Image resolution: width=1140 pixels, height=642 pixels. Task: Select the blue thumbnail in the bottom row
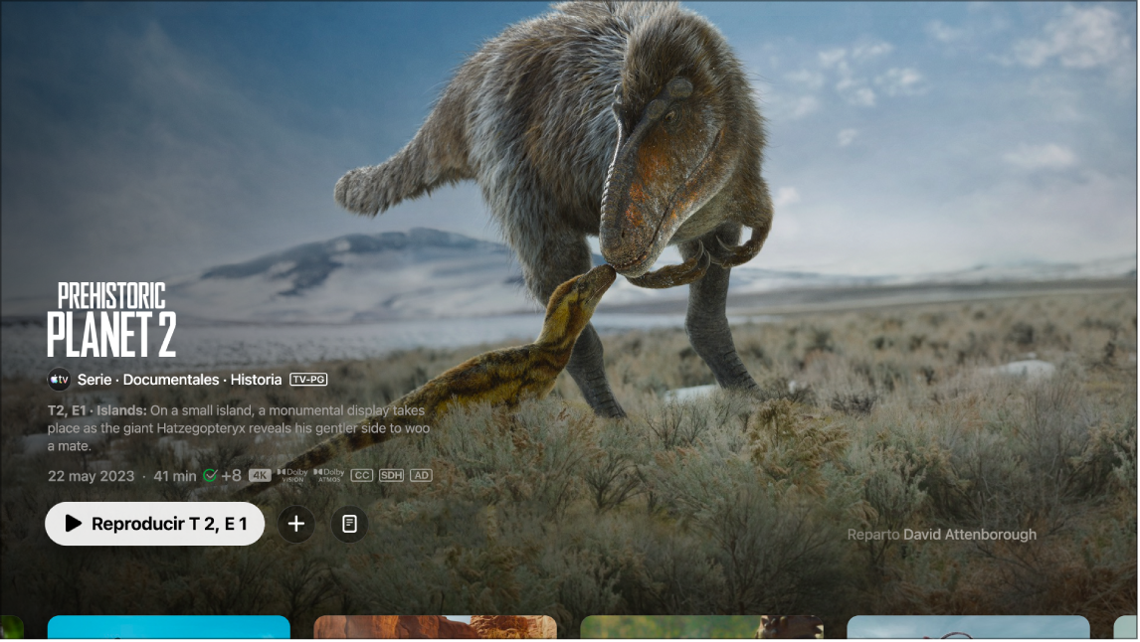(168, 628)
